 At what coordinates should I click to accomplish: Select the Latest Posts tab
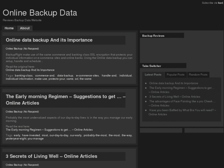tap(153, 75)
